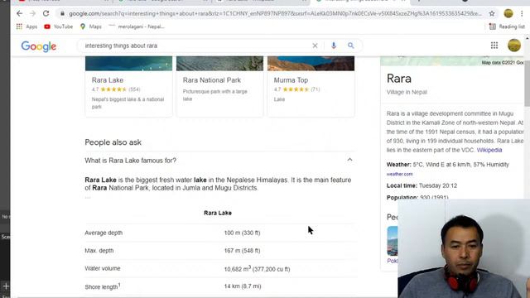
Task: Click the Murma Top card photo
Action: pyautogui.click(x=311, y=64)
